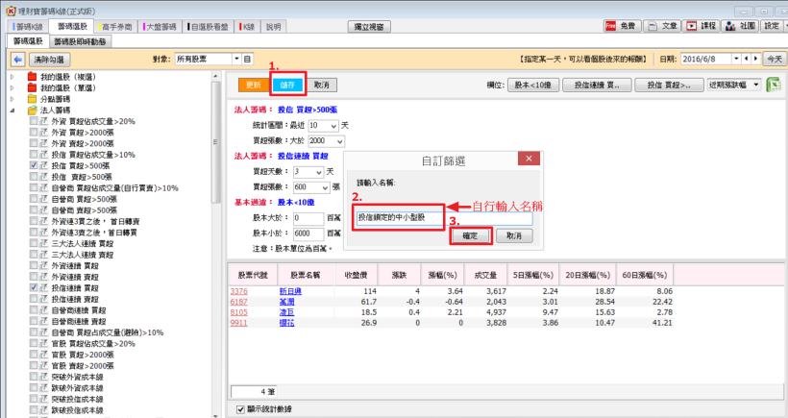Open the 課程 courses button
Image resolution: width=788 pixels, height=418 pixels.
[x=702, y=26]
